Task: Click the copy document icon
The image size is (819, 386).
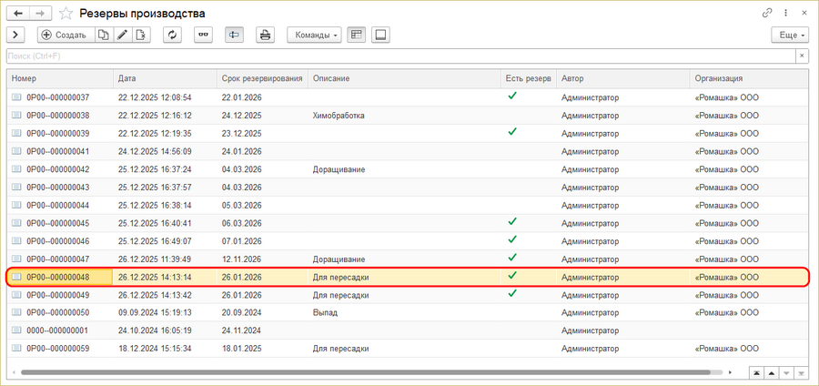Action: 103,35
